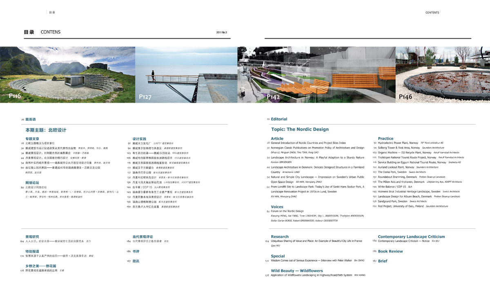Click 'Hydroelectric Power Plant, Norway' entry
This screenshot has width=490, height=303.
pos(398,143)
